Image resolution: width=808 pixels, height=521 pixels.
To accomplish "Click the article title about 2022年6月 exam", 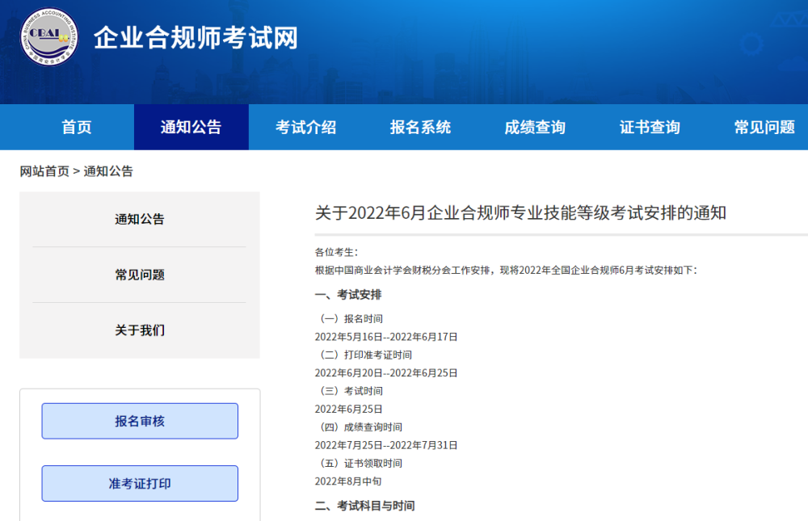I will point(520,212).
